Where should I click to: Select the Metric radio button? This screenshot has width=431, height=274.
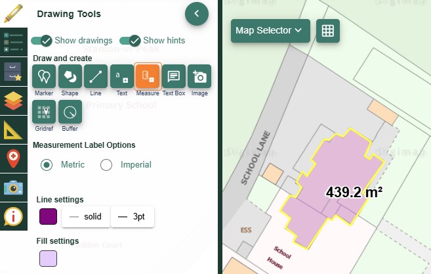coord(47,165)
